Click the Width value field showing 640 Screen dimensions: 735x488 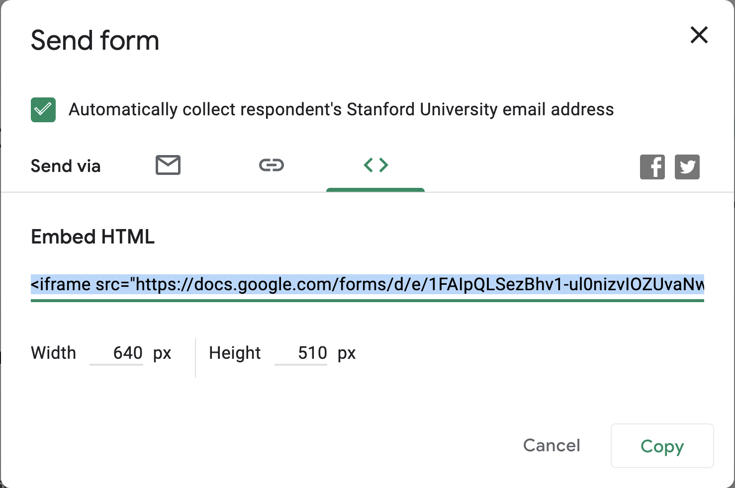117,353
